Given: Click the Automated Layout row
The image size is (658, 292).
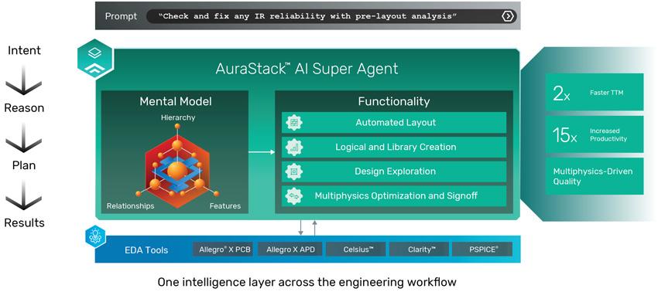Looking at the screenshot, I should (x=393, y=123).
